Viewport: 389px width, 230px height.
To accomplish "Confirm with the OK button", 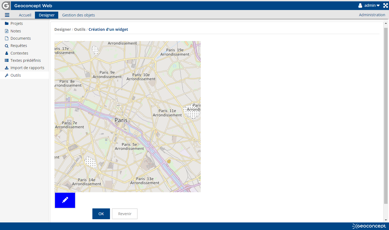I will 101,214.
